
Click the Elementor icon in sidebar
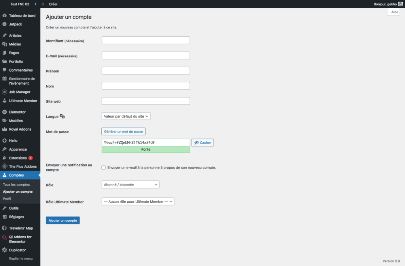click(5, 112)
